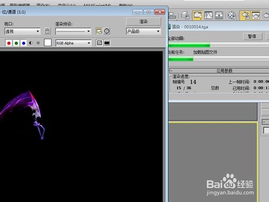Toggle the blue channel display

point(24,43)
